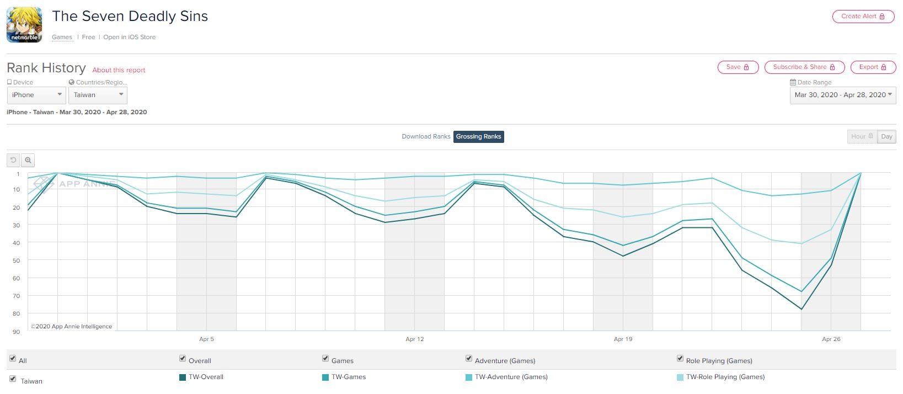Open the date range picker dropdown
Viewport: 903px width, 394px height.
pos(842,95)
